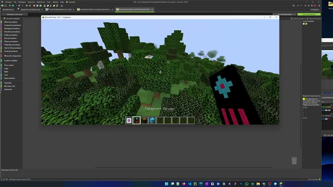Select the cyan block hotbar slot
Viewport: 333px width, 187px height.
(x=152, y=120)
